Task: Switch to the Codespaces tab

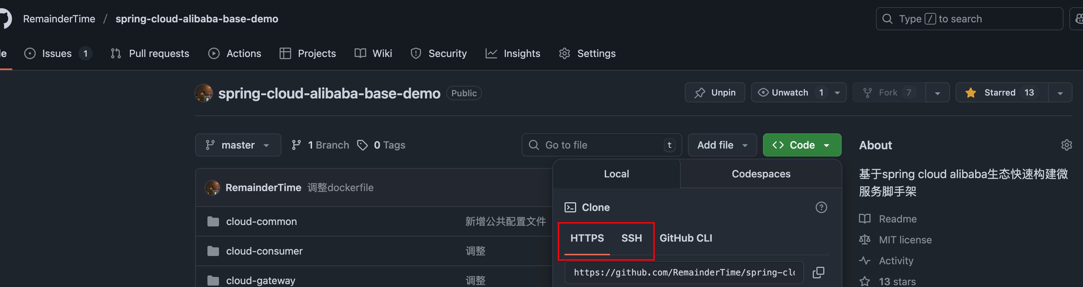Action: (761, 174)
